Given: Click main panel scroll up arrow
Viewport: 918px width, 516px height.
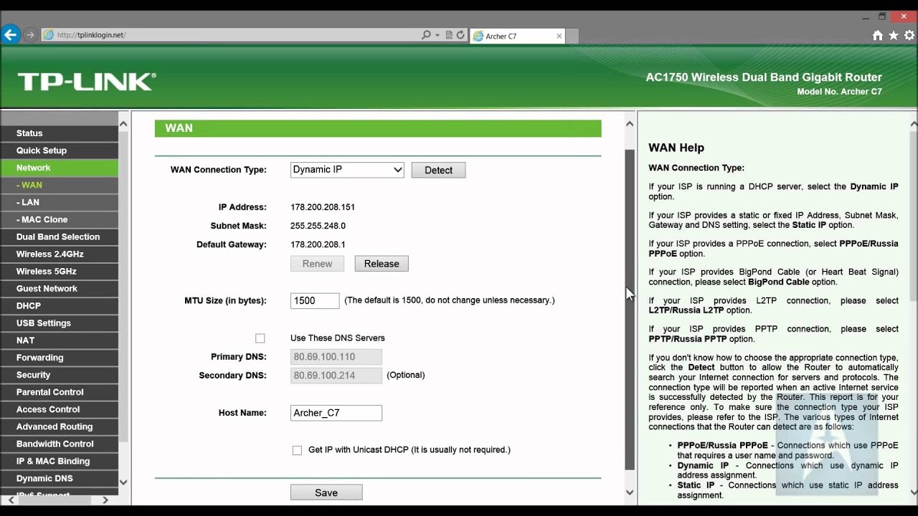Looking at the screenshot, I should (630, 124).
